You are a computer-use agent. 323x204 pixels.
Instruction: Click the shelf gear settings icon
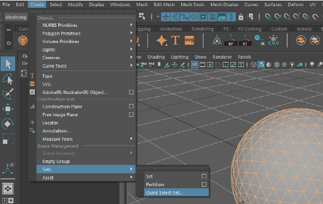pos(8,43)
